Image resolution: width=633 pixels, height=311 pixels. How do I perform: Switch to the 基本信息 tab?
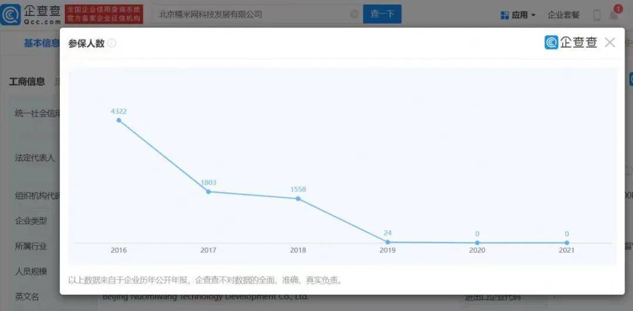tap(42, 43)
